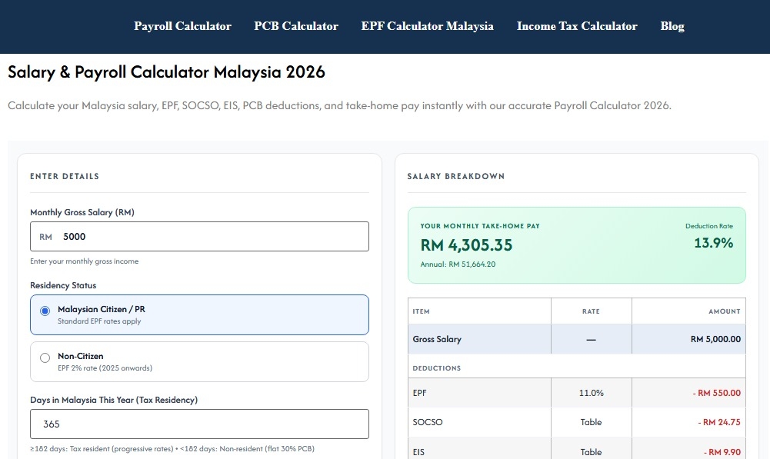Open the Blog link in header
Screen dimensions: 770x459
tap(672, 26)
